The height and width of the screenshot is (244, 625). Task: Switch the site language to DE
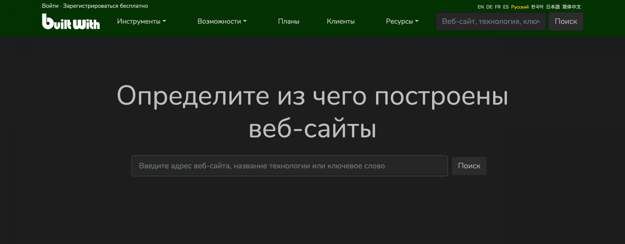489,7
